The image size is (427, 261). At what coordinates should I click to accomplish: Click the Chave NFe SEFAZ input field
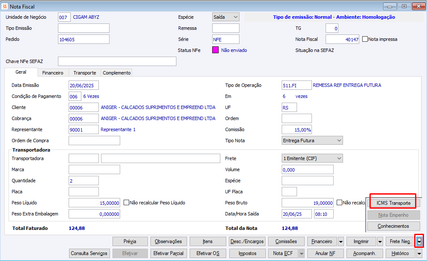117,61
